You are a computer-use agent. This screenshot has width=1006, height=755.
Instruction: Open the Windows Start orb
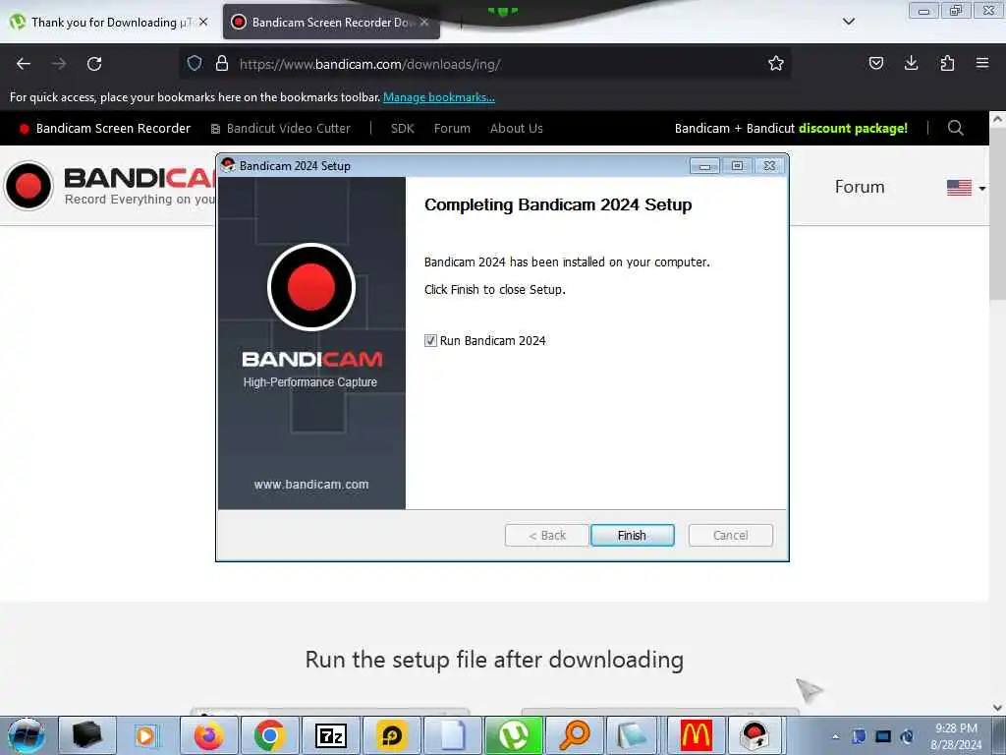tap(27, 735)
